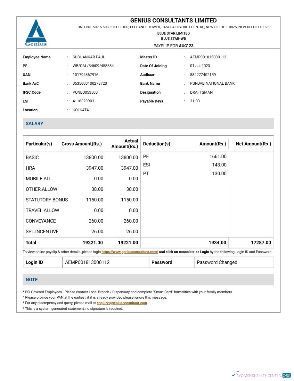
Task: Click the Genius Consultants logo
Action: 36,32
